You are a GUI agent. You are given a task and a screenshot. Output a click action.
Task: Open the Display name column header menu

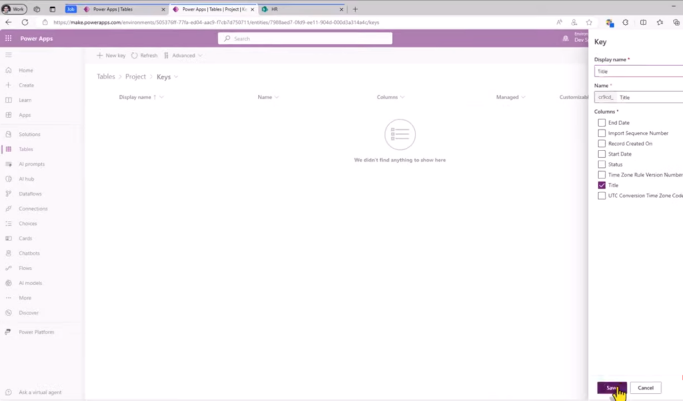pos(161,97)
